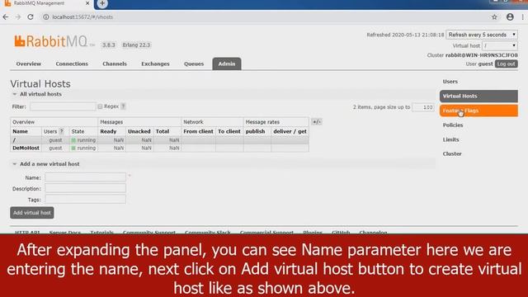Image resolution: width=528 pixels, height=297 pixels.
Task: Switch to the Queues tab
Action: (194, 64)
